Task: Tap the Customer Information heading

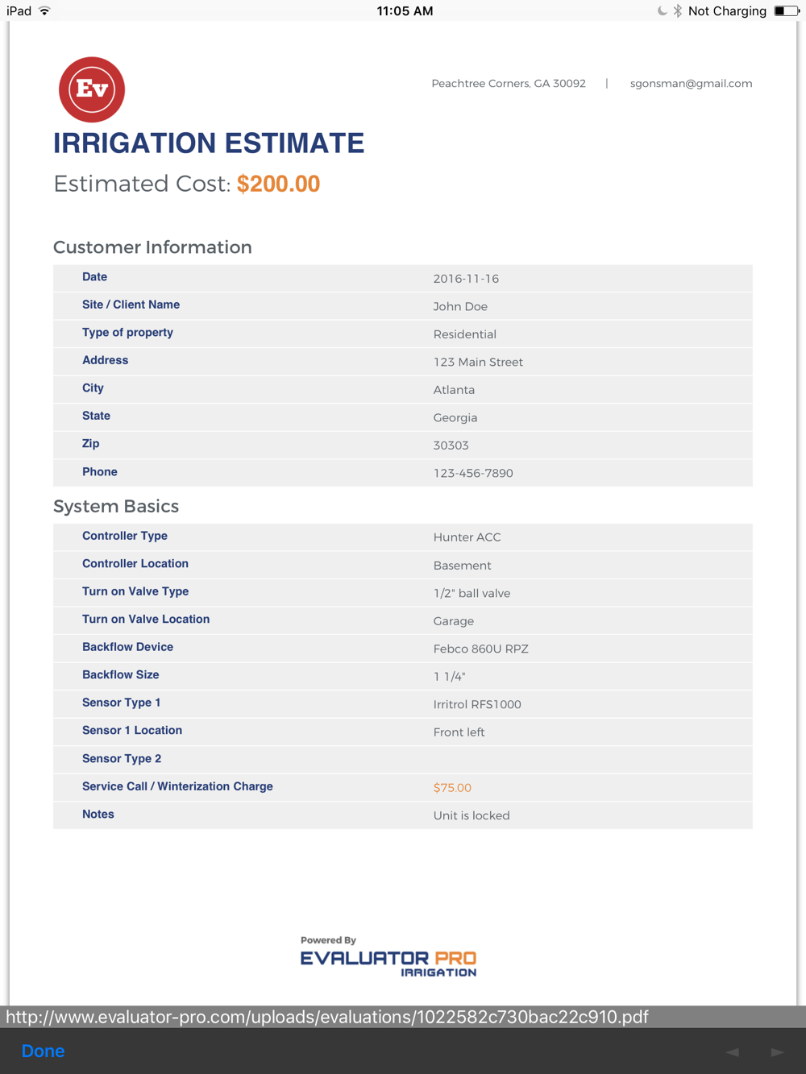Action: pyautogui.click(x=152, y=247)
